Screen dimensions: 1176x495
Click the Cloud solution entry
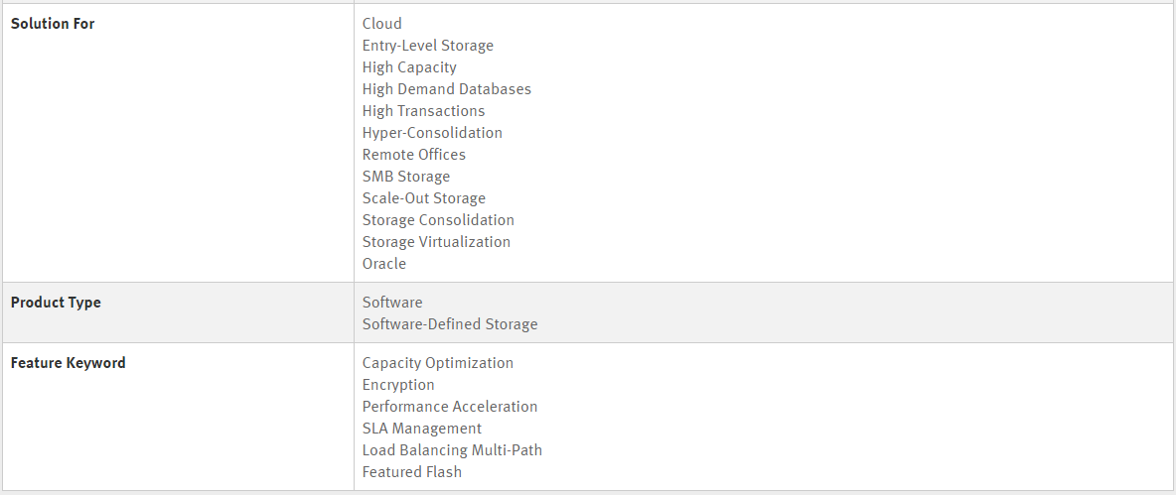pos(381,24)
